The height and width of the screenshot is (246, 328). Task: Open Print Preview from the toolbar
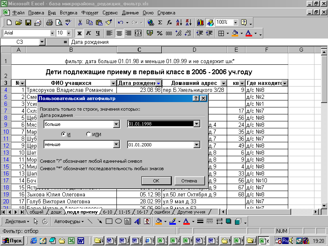[x=59, y=23]
